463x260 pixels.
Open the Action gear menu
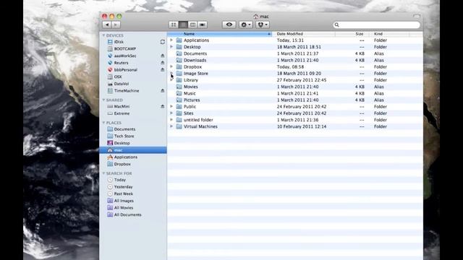[246, 25]
